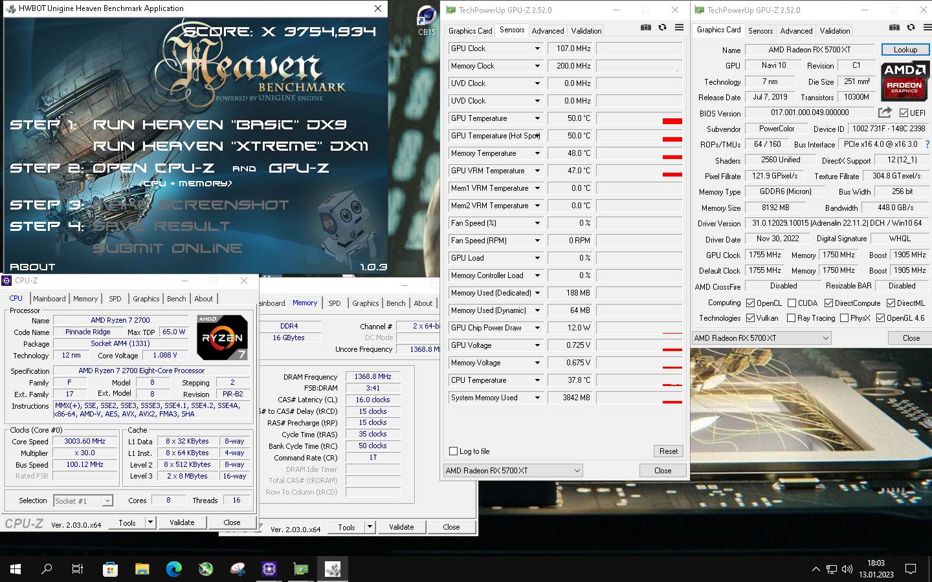Launch Microsoft Edge from taskbar
The width and height of the screenshot is (932, 582).
click(173, 569)
